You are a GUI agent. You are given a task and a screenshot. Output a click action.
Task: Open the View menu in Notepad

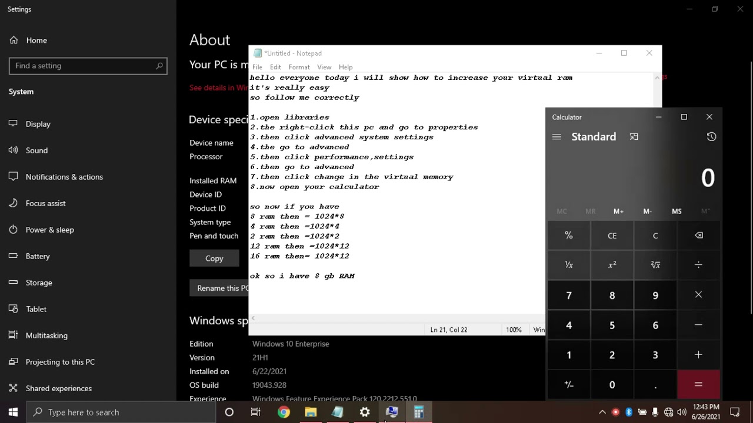[x=324, y=67]
